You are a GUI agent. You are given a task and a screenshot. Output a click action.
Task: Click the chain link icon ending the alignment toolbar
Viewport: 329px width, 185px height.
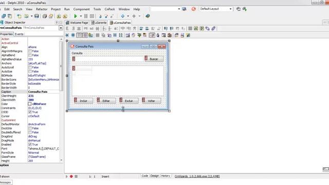point(213,29)
